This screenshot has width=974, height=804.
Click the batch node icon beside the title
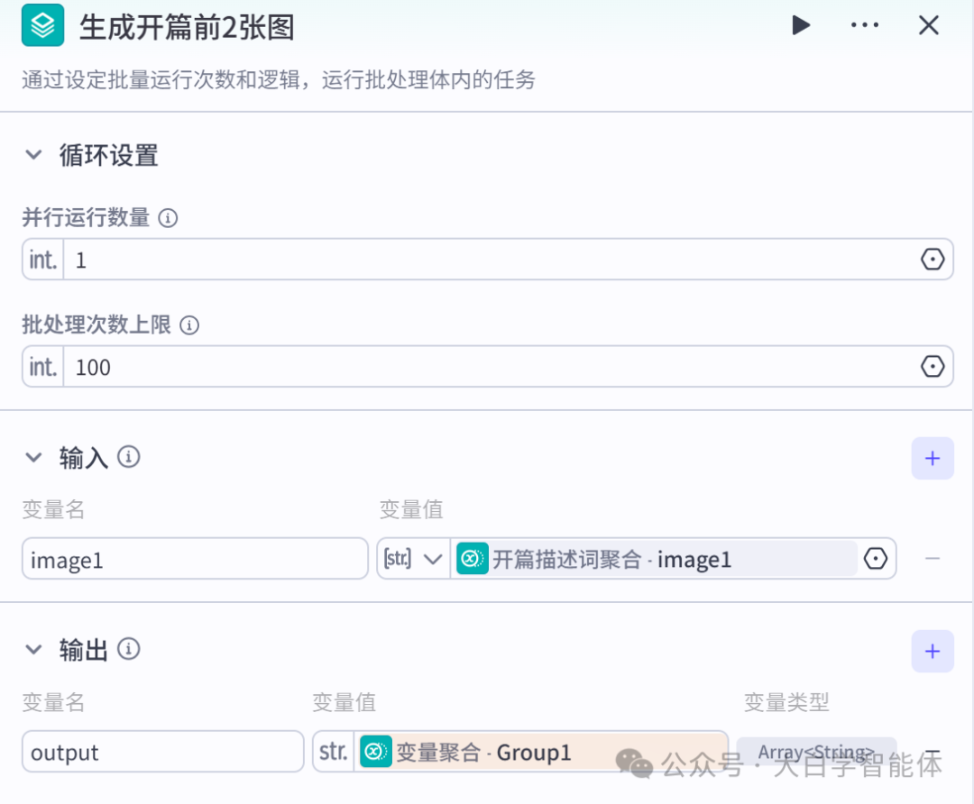[x=41, y=25]
